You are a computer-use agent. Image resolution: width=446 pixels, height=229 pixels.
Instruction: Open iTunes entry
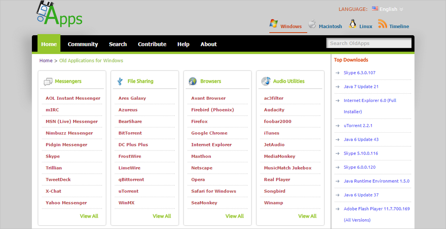pyautogui.click(x=272, y=133)
